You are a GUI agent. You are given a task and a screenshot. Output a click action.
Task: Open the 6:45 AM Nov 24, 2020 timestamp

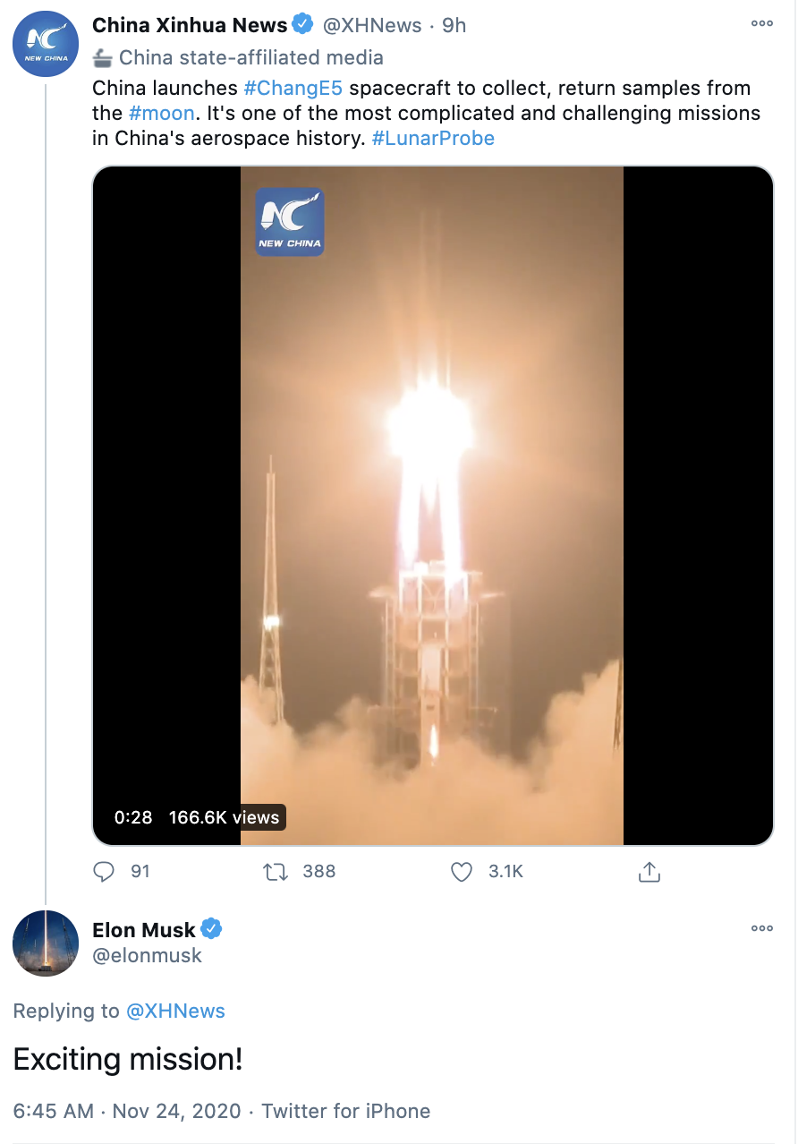127,1111
